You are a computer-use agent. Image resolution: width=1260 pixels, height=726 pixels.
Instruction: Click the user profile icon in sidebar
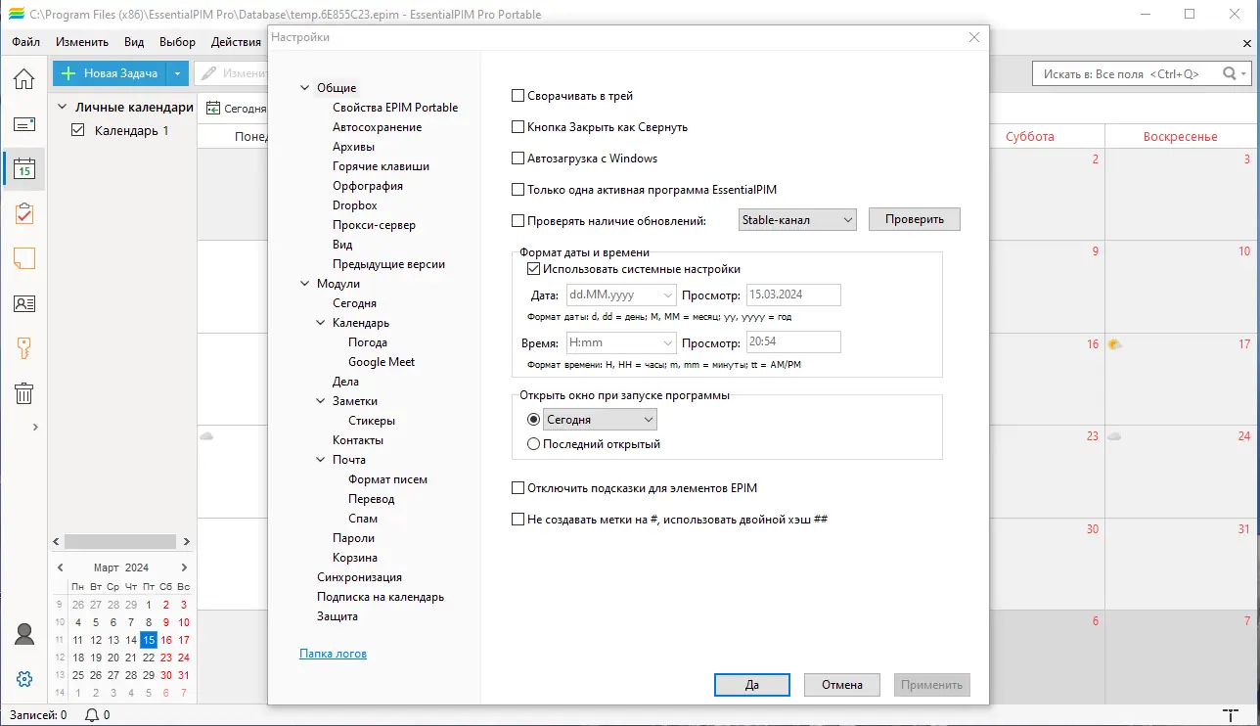tap(24, 634)
